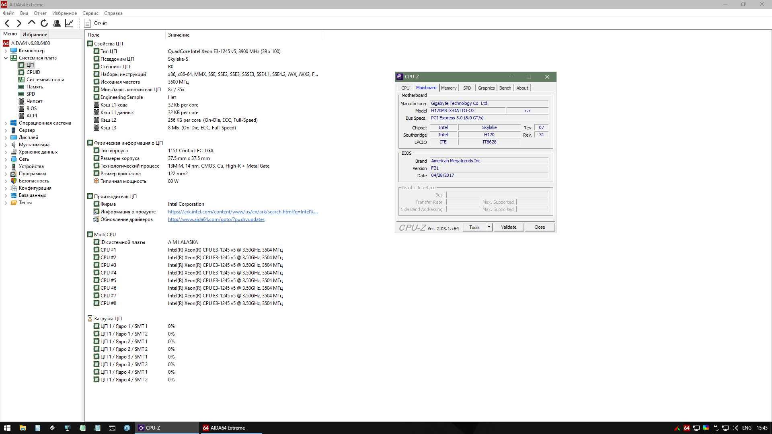Click the user icon in AIDA64 toolbar

coord(57,23)
